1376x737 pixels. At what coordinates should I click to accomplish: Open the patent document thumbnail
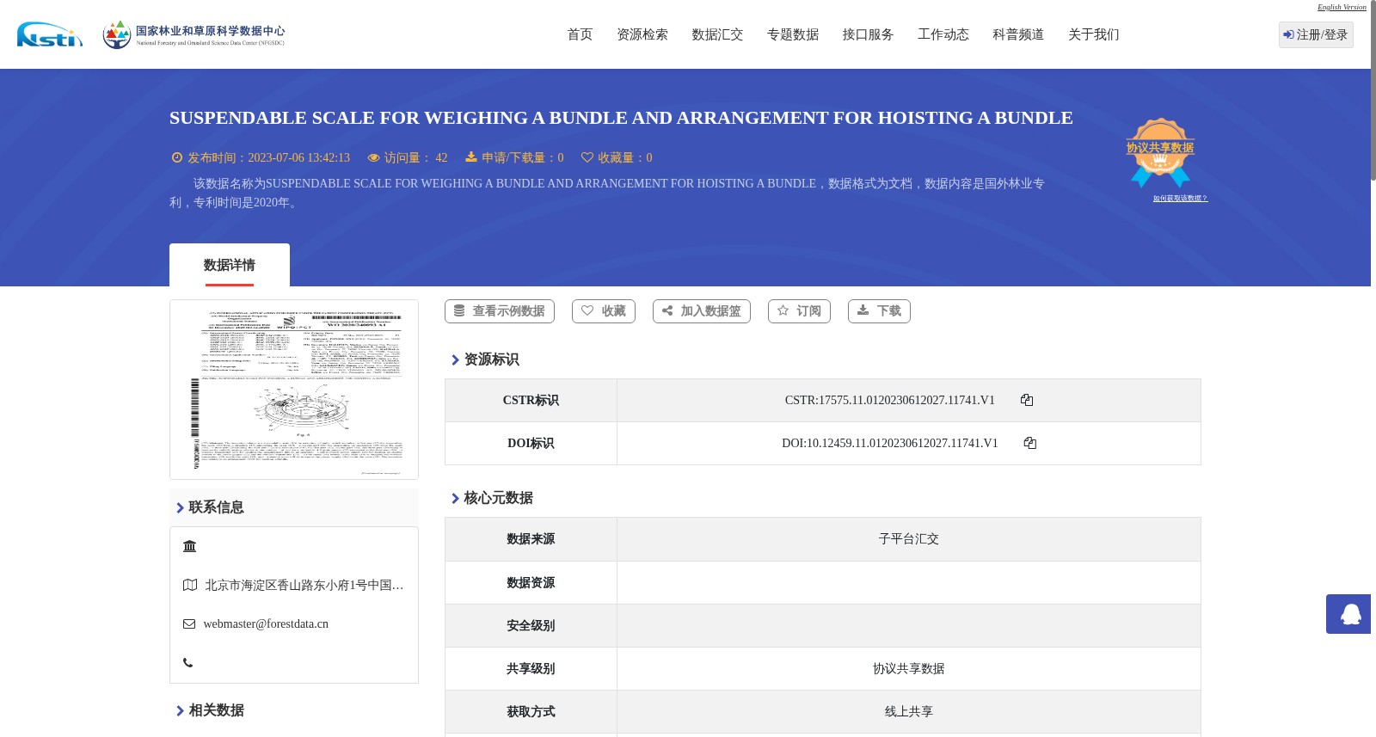pyautogui.click(x=294, y=390)
